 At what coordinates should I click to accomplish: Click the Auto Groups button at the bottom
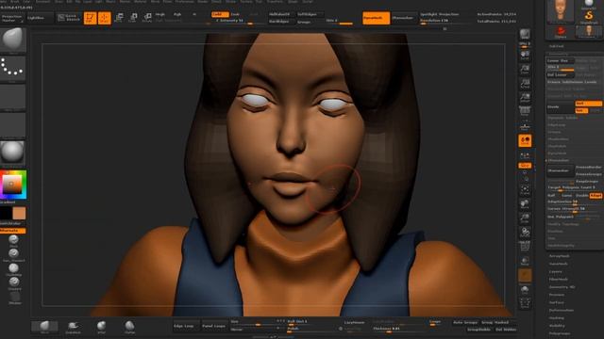[x=465, y=322]
